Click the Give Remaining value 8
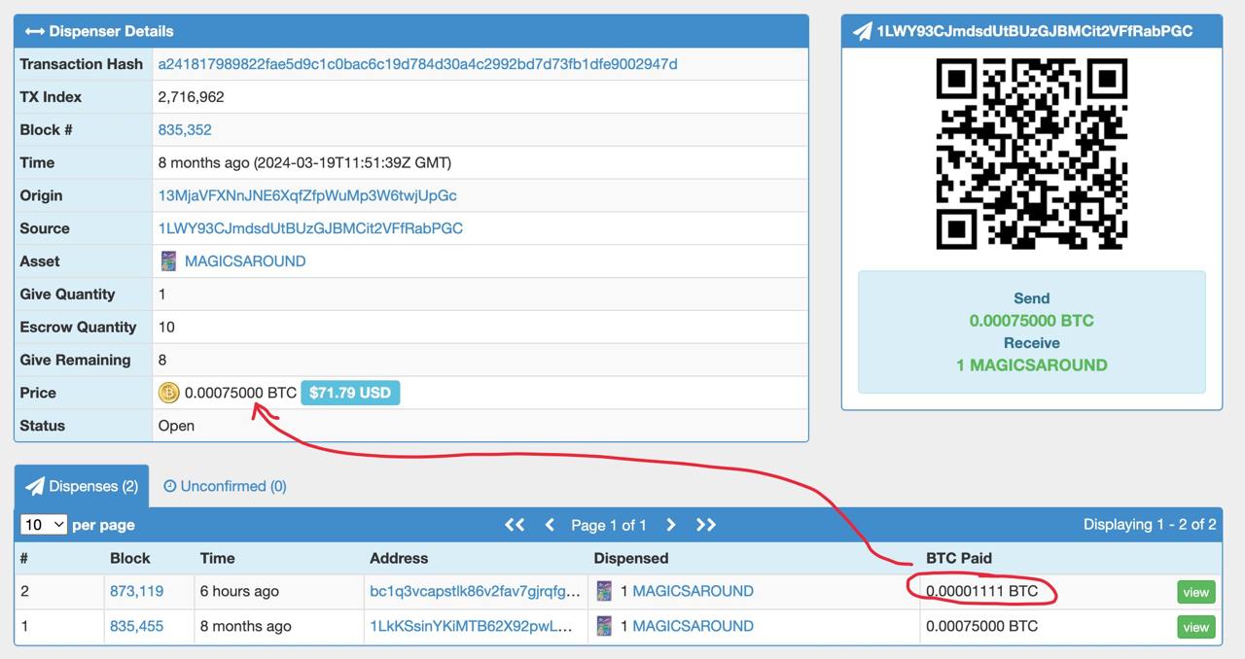 tap(162, 360)
